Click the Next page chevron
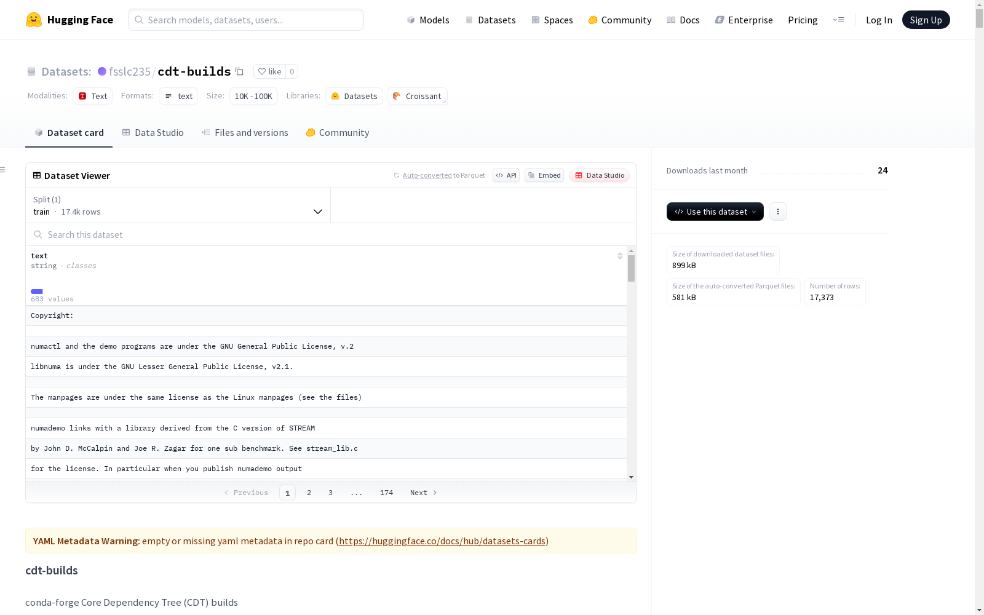 435,493
